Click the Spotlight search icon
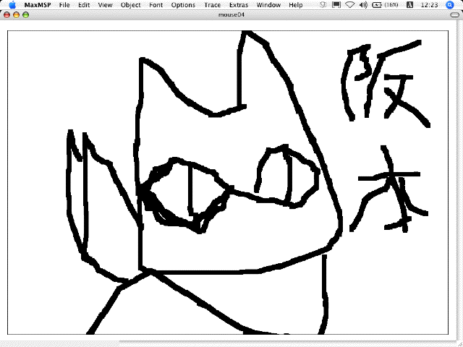 (450, 5)
